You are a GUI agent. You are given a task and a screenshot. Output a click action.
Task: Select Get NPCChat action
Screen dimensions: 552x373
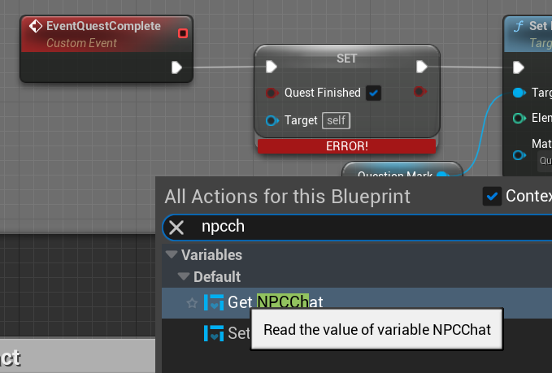(357, 302)
